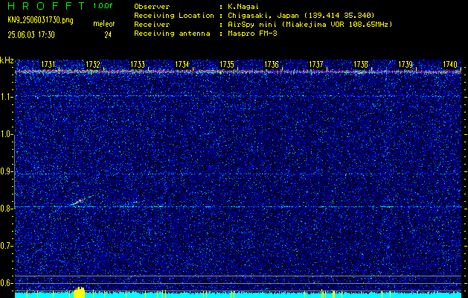Image resolution: width=468 pixels, height=298 pixels.
Task: Click the 1732 time marker
Action: click(92, 64)
